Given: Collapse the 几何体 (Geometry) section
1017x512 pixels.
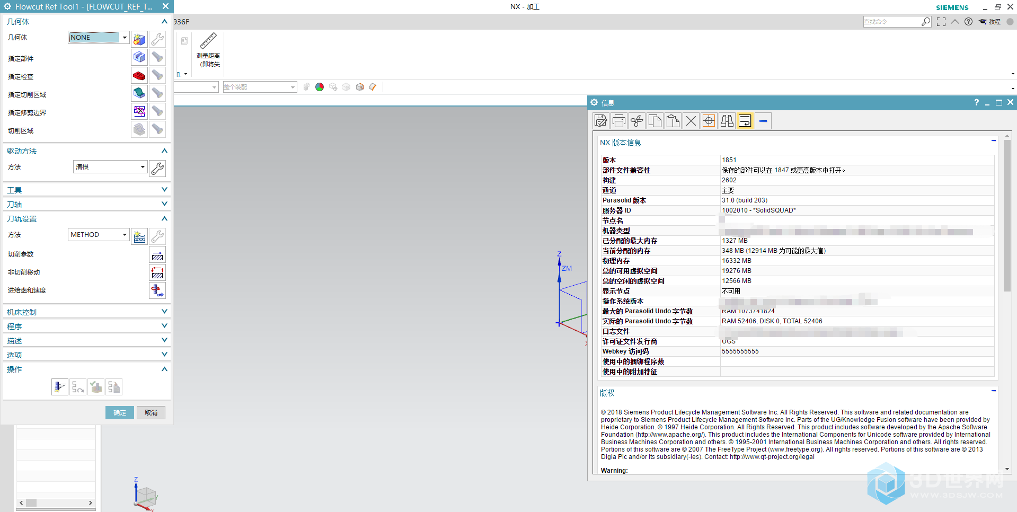Looking at the screenshot, I should coord(164,22).
